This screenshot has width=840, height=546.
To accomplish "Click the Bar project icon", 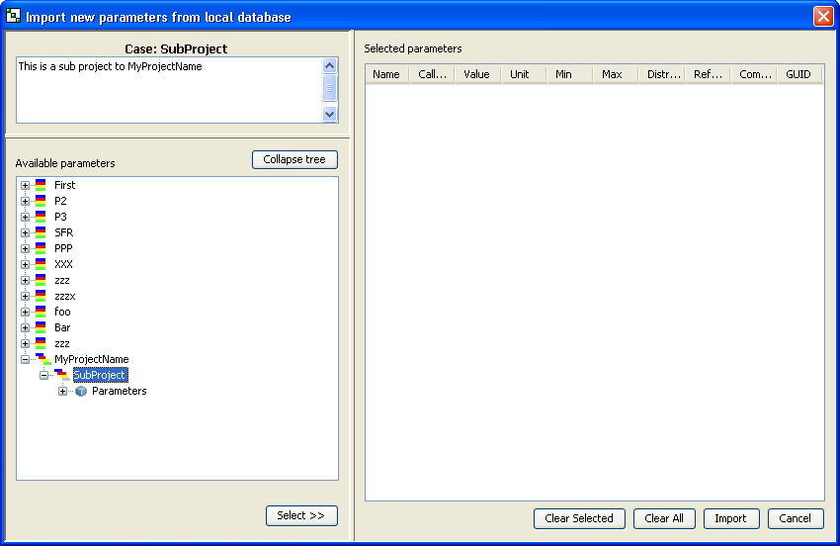I will click(x=41, y=327).
